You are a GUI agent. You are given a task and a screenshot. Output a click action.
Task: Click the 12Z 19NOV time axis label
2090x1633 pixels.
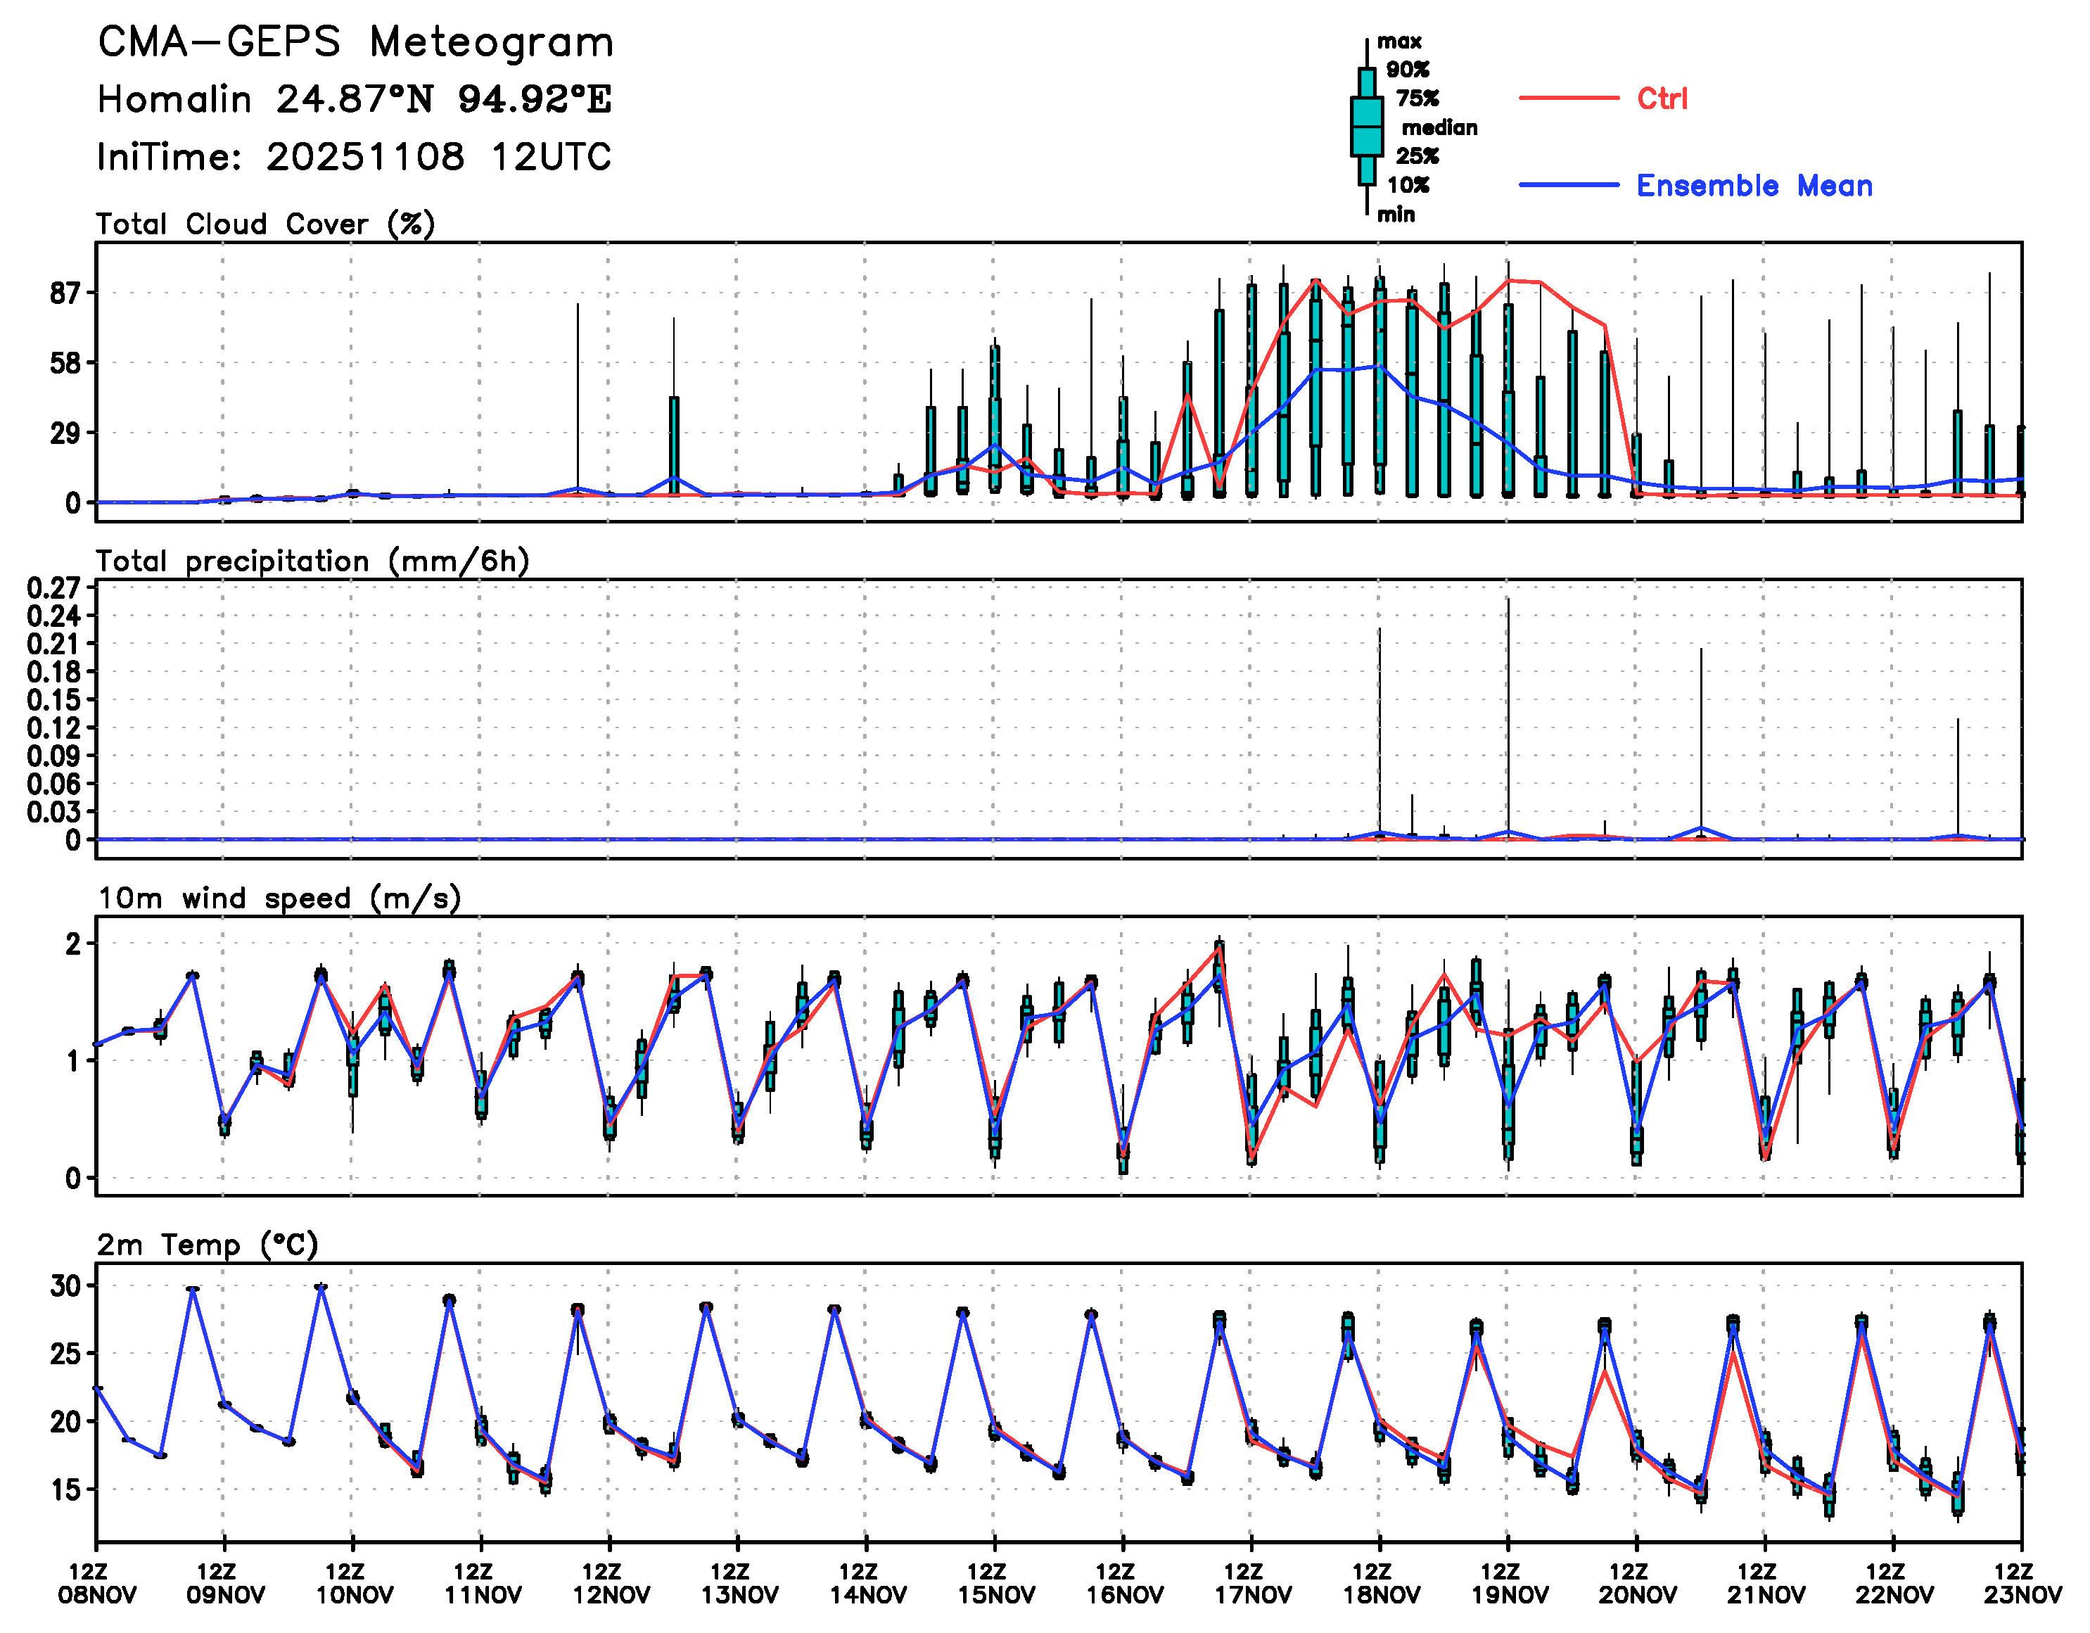[x=1509, y=1583]
